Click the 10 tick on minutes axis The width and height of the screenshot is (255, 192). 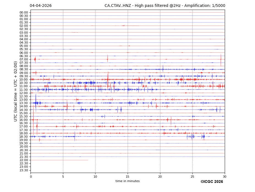(x=95, y=177)
